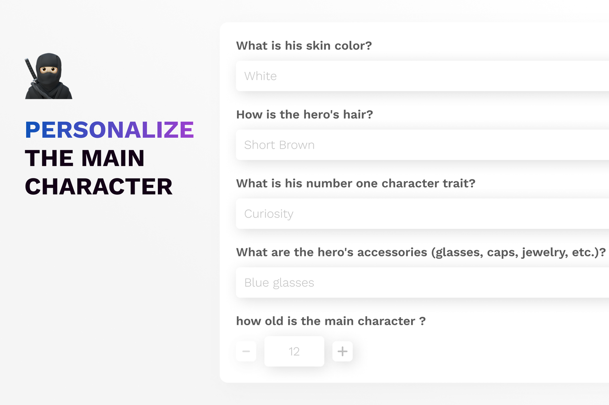
Task: Click the "THE MAIN" heading line
Action: (85, 158)
